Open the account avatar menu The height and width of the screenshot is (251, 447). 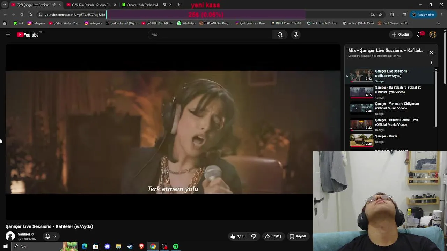pyautogui.click(x=433, y=35)
